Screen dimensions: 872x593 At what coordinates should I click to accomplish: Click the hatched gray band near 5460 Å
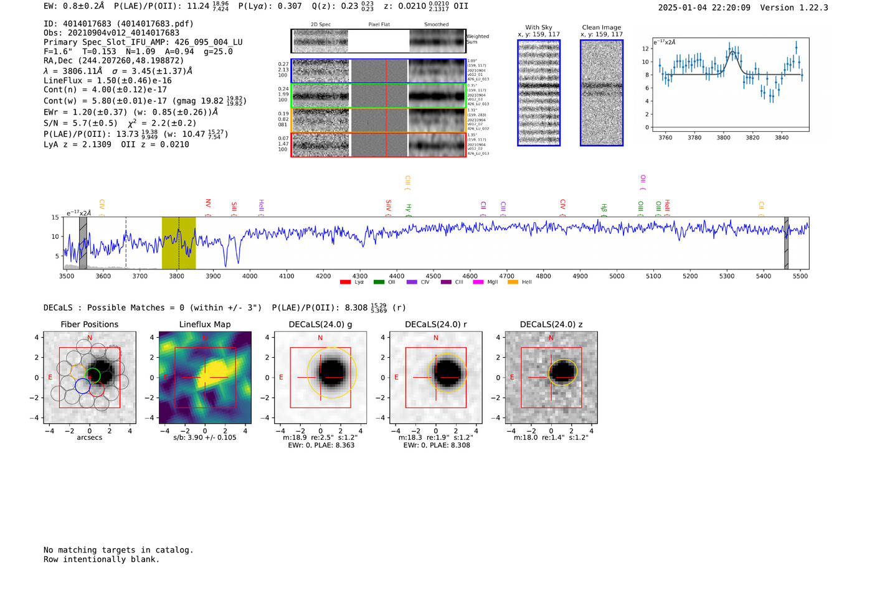[786, 243]
